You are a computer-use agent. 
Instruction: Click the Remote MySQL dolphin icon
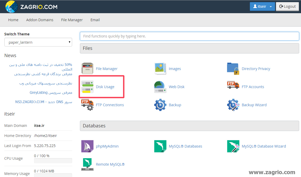point(87,164)
